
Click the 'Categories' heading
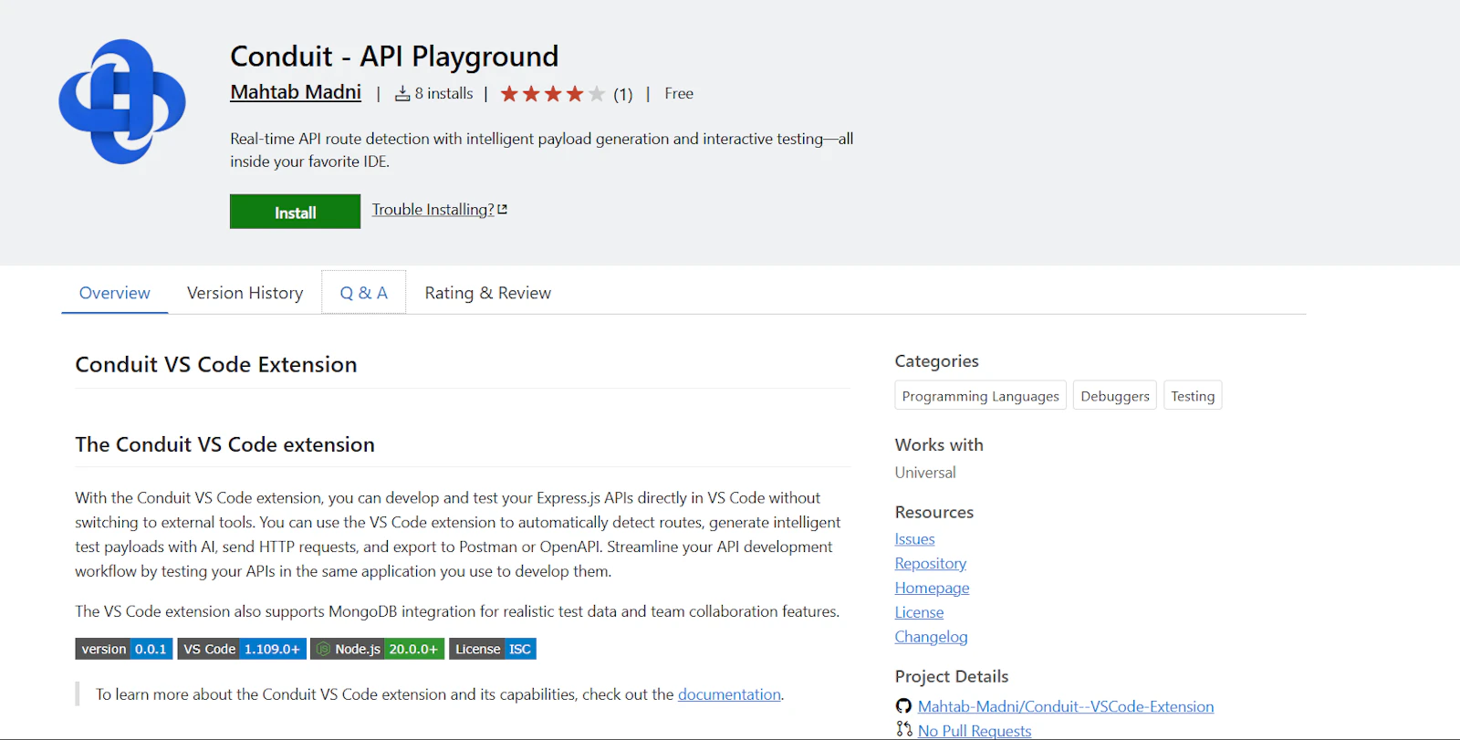[936, 361]
